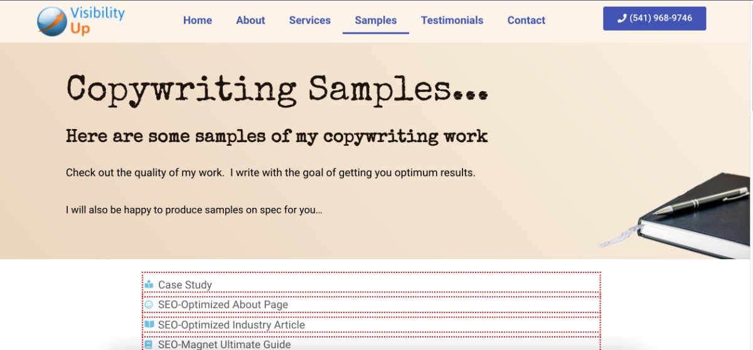753x350 pixels.
Task: Open the SEO-Magnet Ultimate Guide link
Action: 224,344
